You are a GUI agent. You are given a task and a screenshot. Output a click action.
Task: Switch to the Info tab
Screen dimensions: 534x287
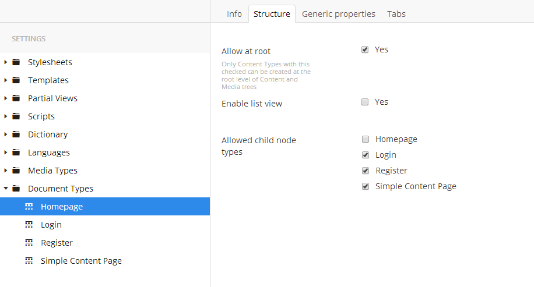(x=234, y=14)
